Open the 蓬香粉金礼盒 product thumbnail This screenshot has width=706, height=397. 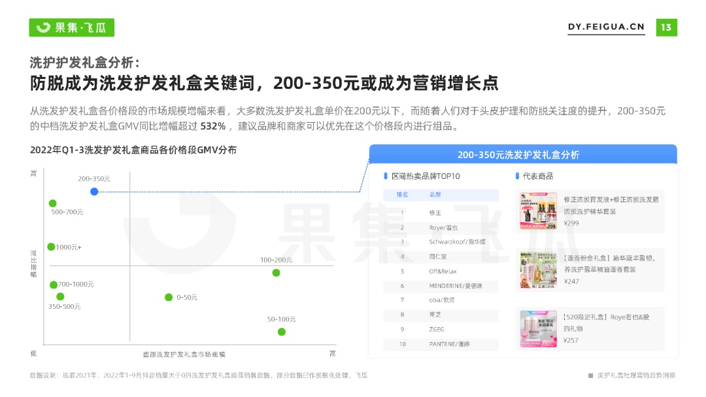[538, 270]
